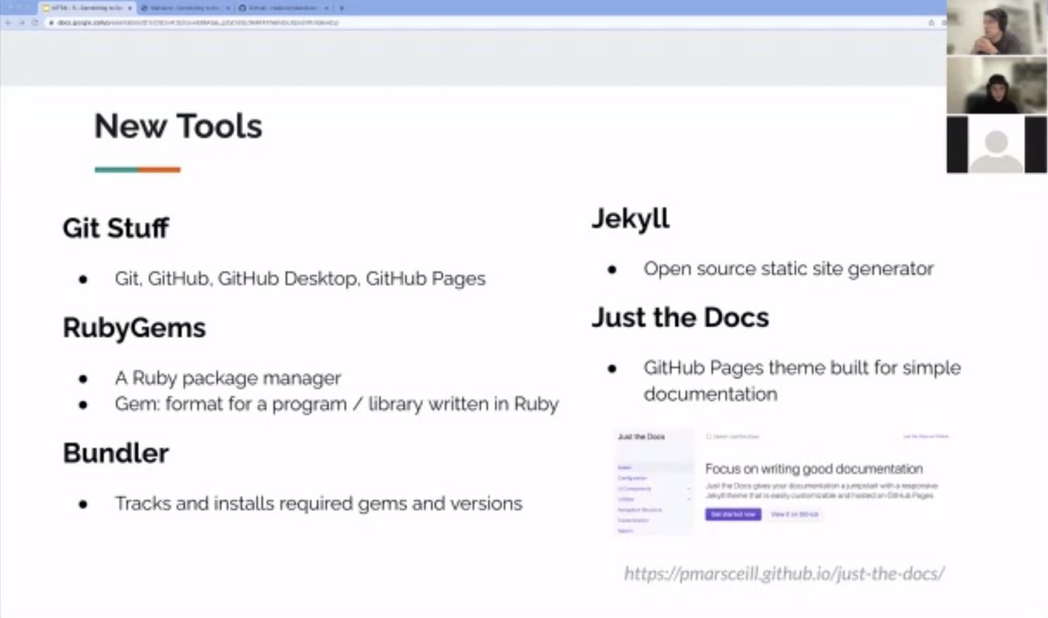1048x618 pixels.
Task: Click the 'Gem: format for a program' bullet
Action: pos(336,405)
